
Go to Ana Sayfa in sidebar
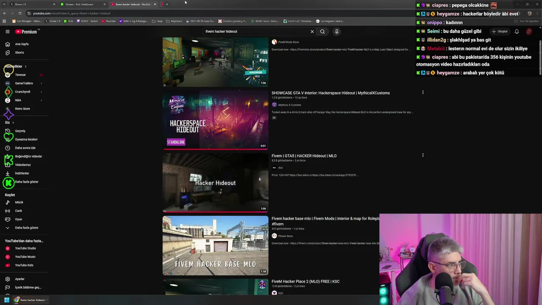(24, 44)
